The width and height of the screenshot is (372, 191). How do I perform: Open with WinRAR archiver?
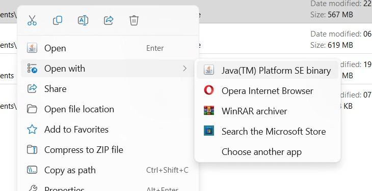[x=268, y=111]
